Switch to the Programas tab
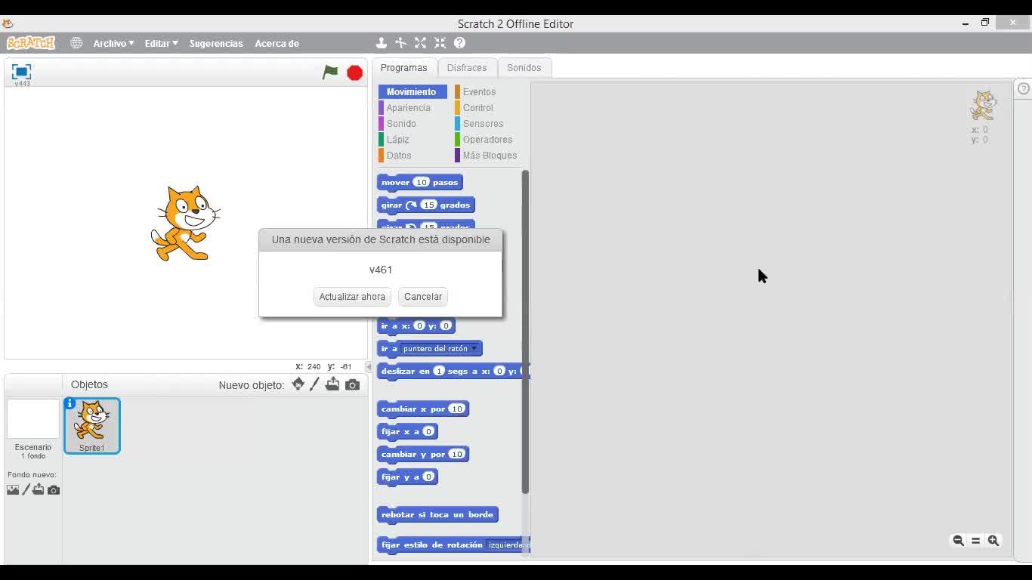The height and width of the screenshot is (580, 1032). pyautogui.click(x=403, y=67)
